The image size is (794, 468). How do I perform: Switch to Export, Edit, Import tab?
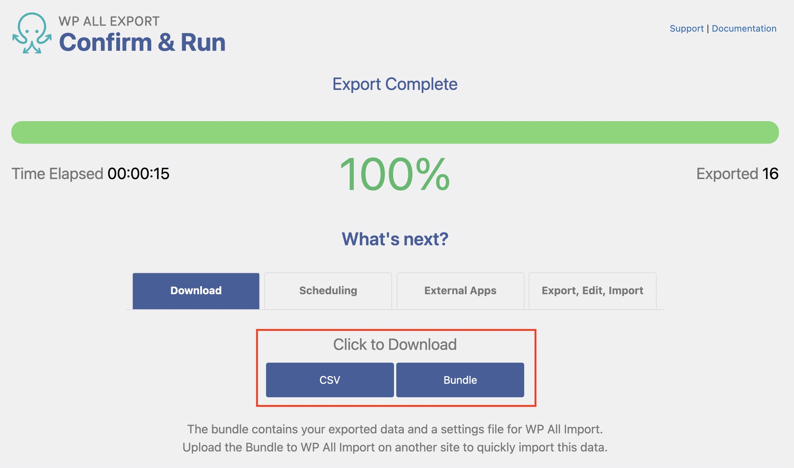592,291
